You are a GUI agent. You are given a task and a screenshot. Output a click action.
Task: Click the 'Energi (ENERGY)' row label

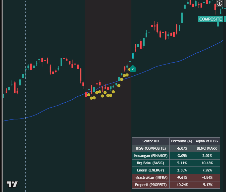[151, 170]
